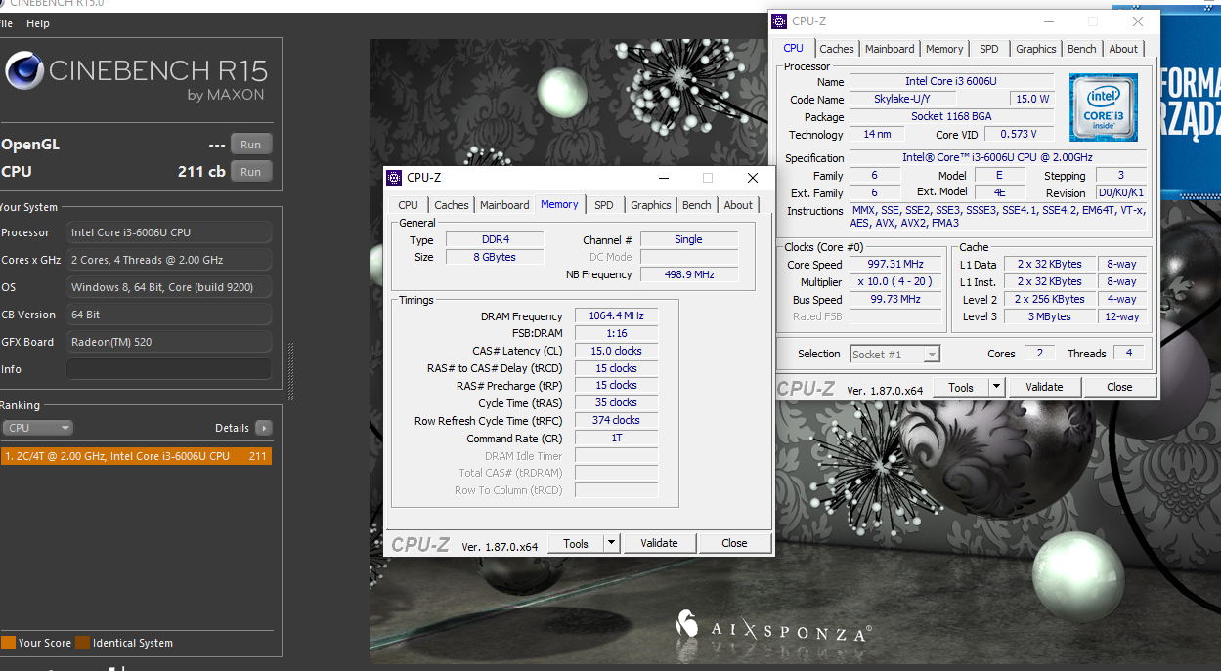
Task: Click Tools button in Memory CPU-Z window
Action: point(576,543)
